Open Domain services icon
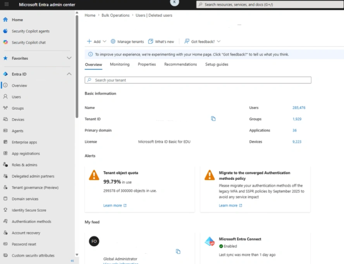The height and width of the screenshot is (264, 344). (x=5, y=198)
